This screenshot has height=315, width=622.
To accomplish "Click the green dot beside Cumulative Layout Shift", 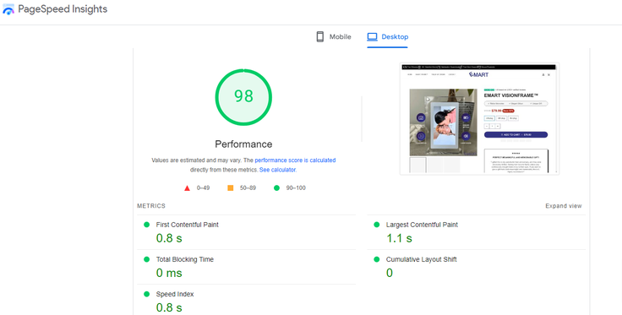I will pos(377,259).
